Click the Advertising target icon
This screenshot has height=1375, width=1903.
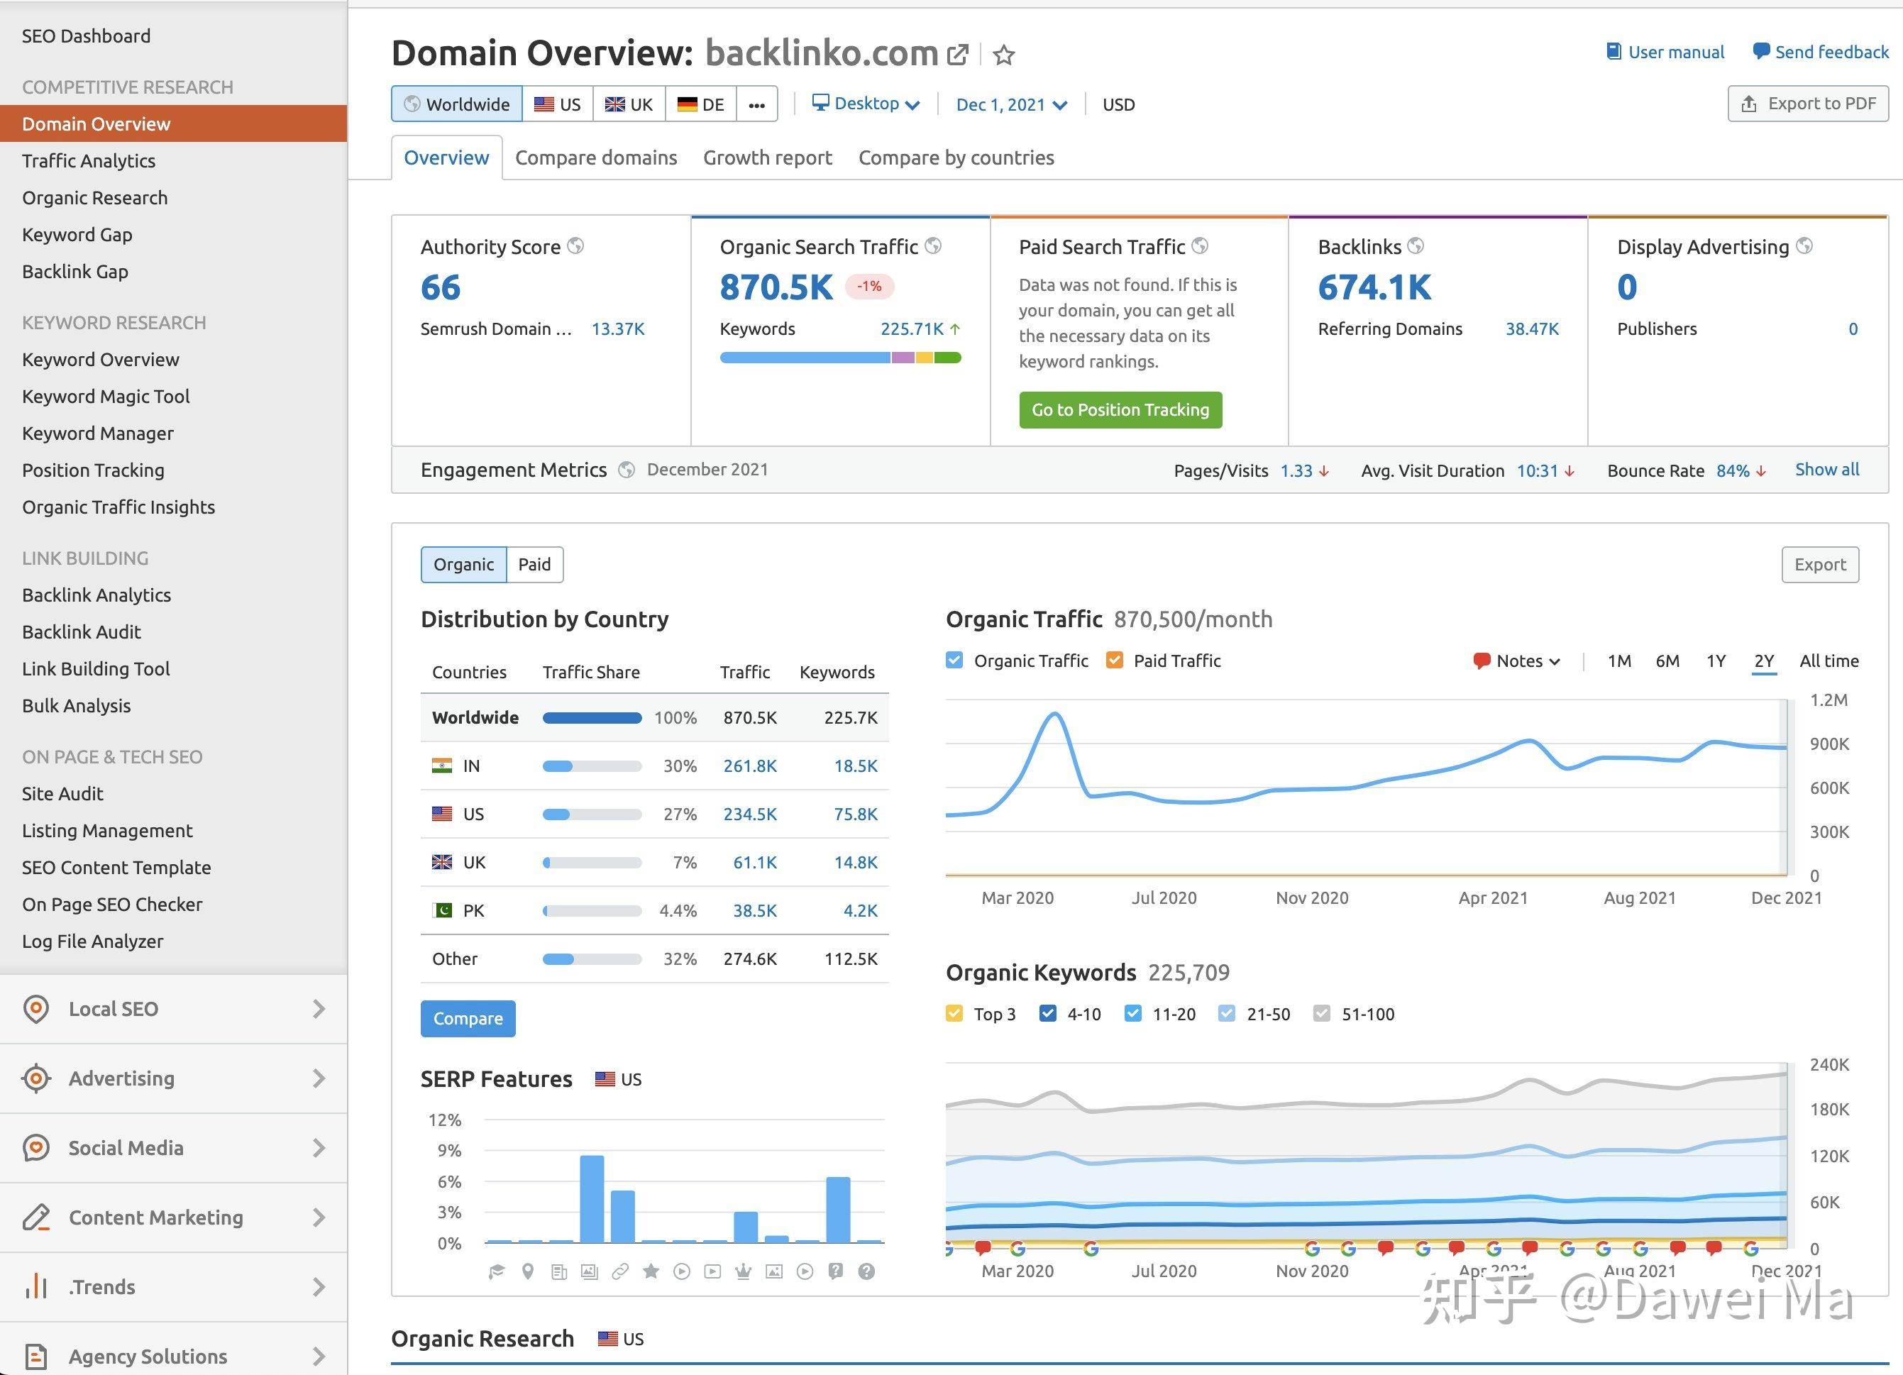[x=36, y=1078]
